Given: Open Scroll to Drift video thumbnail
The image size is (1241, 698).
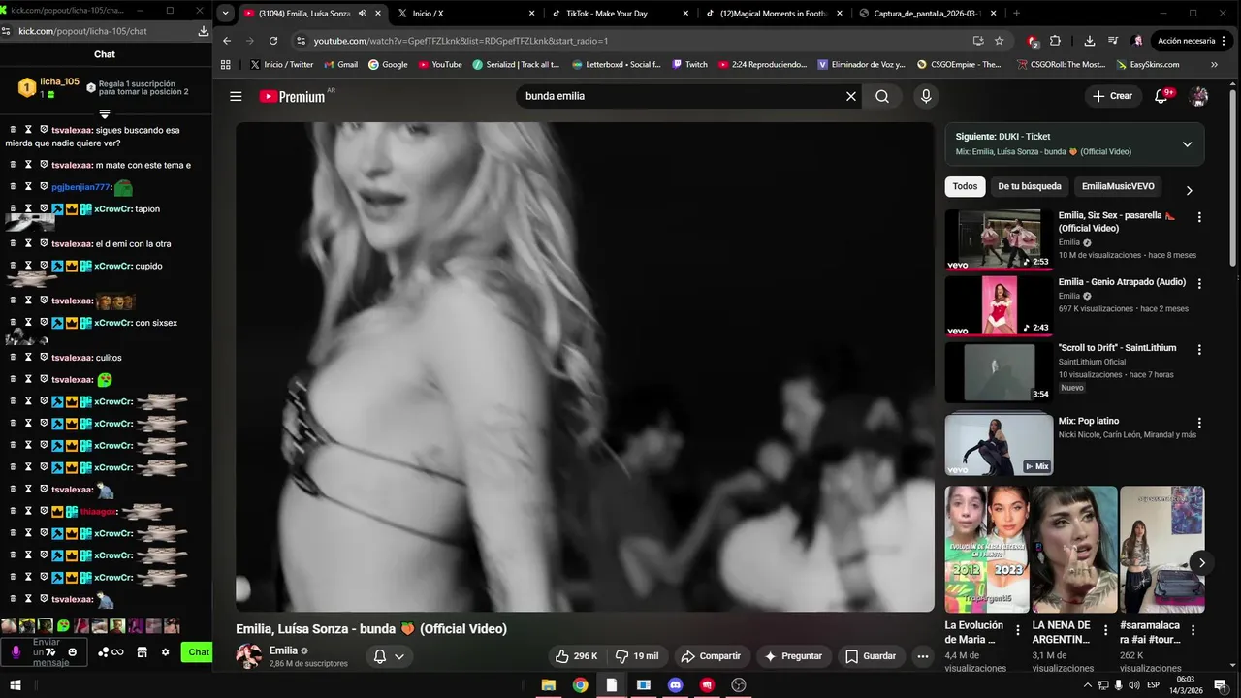Looking at the screenshot, I should [999, 372].
